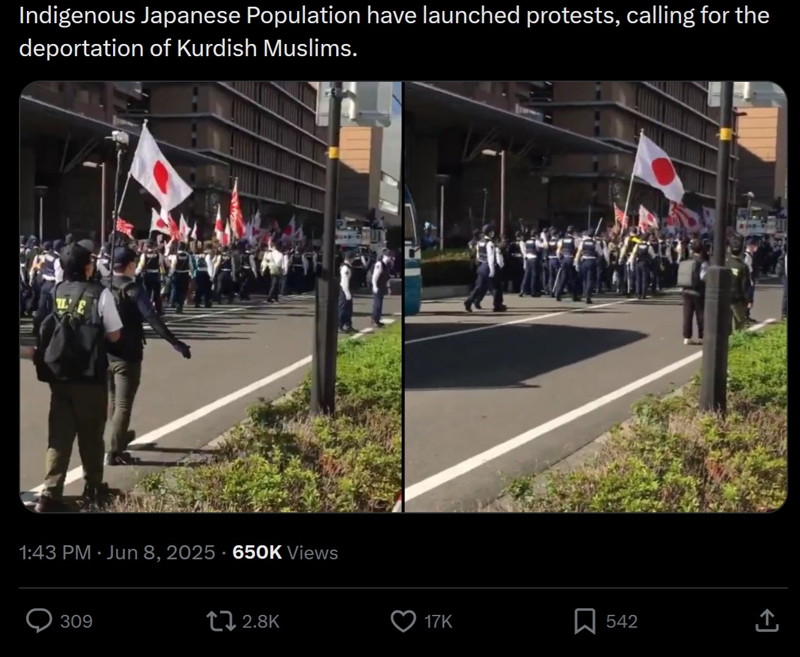Open the right protest photo
Screen dimensions: 800x657
coord(596,297)
